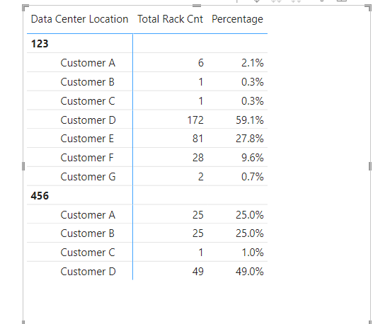Click 25.0% in Customer B row
Screen dimensions: 373x324
[x=250, y=233]
